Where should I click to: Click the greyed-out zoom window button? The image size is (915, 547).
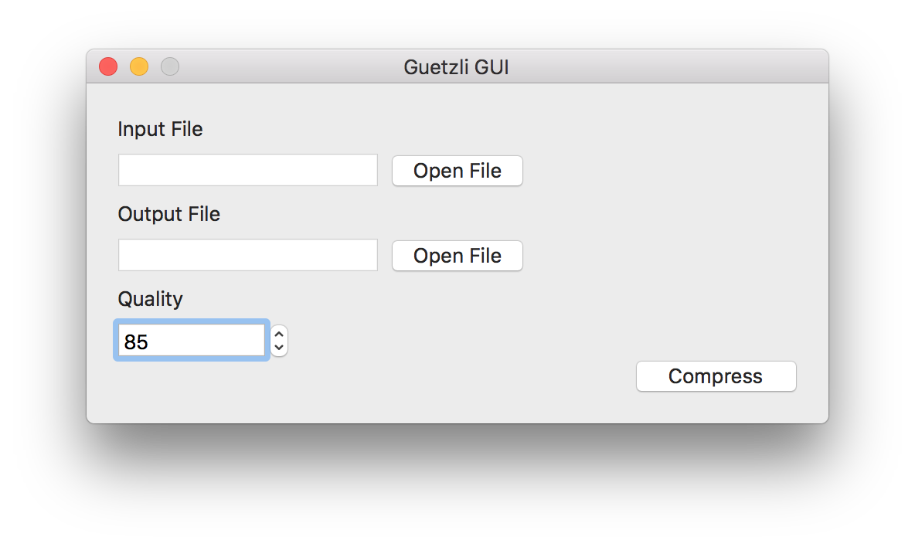170,66
